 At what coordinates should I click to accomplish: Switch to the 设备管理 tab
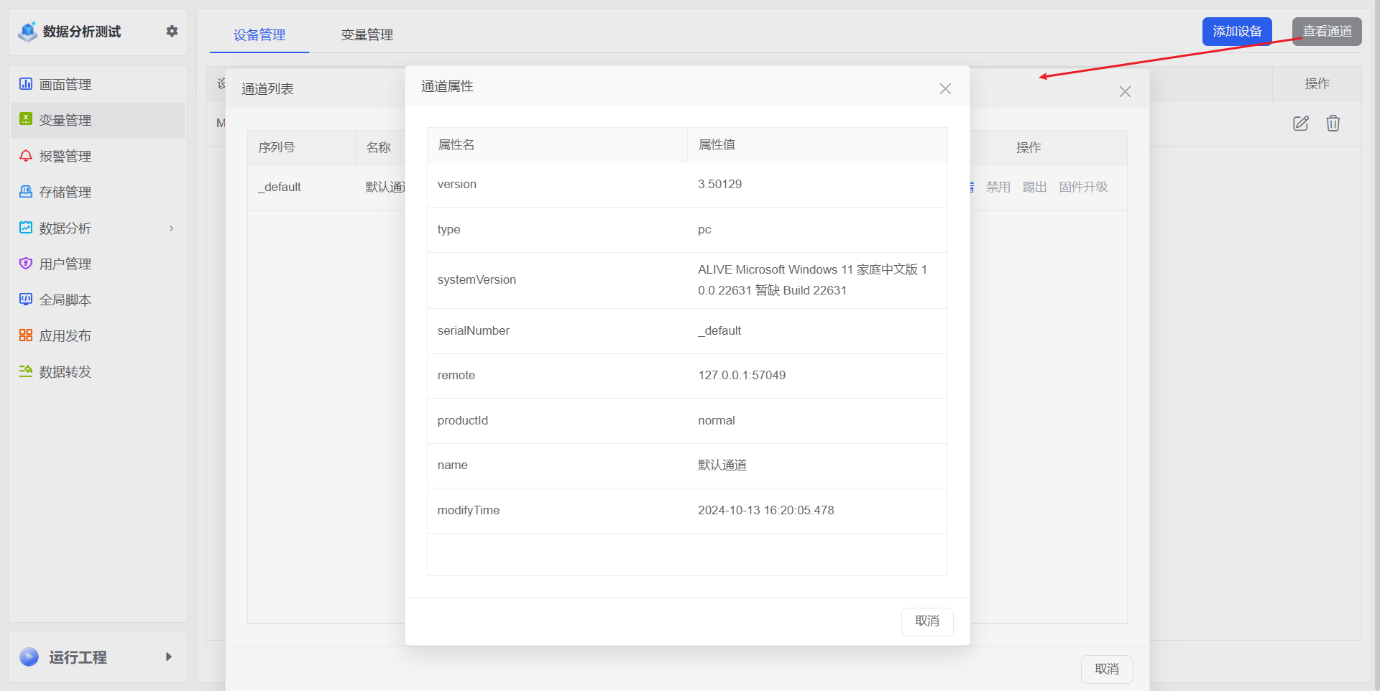click(x=259, y=34)
